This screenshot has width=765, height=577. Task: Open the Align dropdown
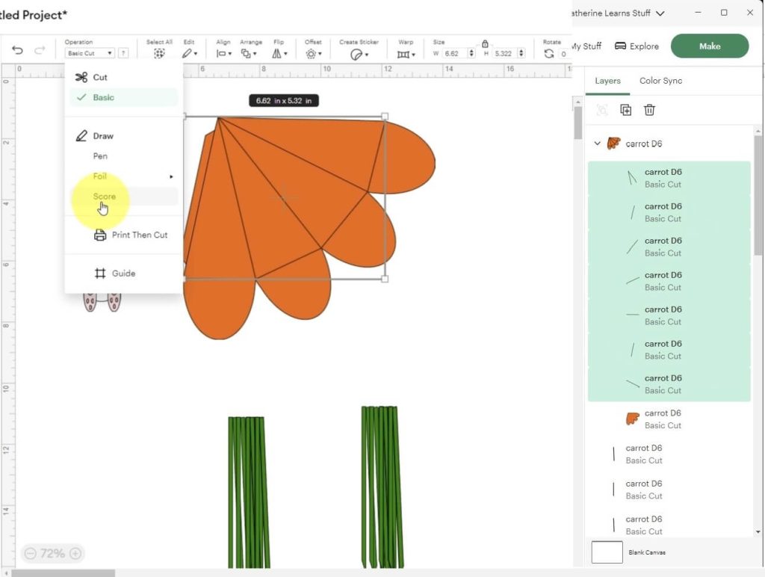click(224, 54)
